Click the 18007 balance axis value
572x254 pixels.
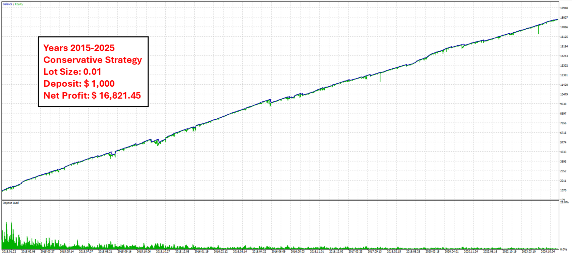pyautogui.click(x=564, y=17)
